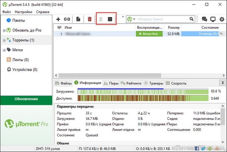Click the Устройства device icon
Viewport: 227px width, 152px height.
(x=9, y=69)
